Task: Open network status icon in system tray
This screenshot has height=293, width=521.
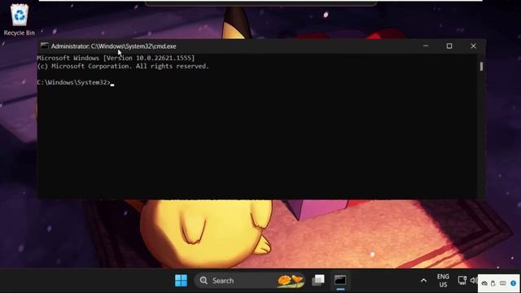Action: pos(462,280)
